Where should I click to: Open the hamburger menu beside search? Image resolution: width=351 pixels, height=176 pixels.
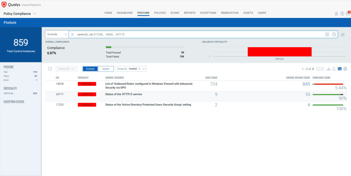point(342,35)
